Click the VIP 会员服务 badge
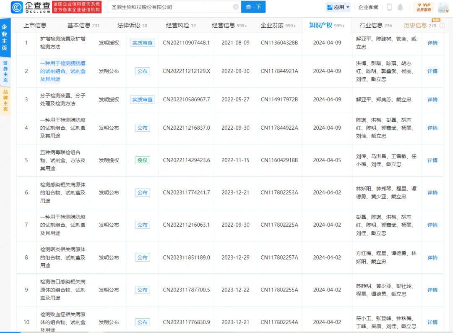The width and height of the screenshot is (453, 333). pos(424,7)
